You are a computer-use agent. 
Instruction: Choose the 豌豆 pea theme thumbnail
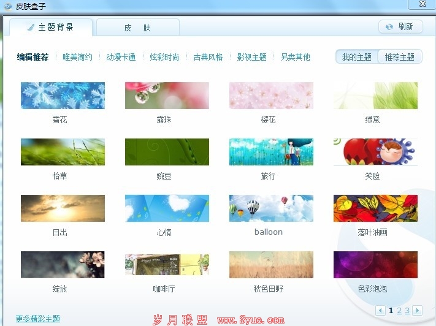[x=167, y=152]
